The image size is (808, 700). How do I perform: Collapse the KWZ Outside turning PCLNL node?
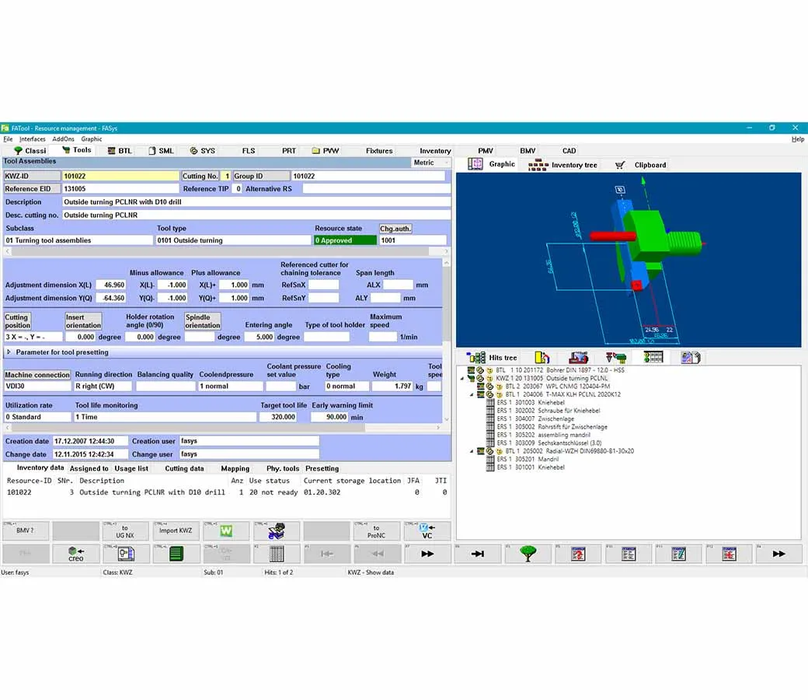463,379
